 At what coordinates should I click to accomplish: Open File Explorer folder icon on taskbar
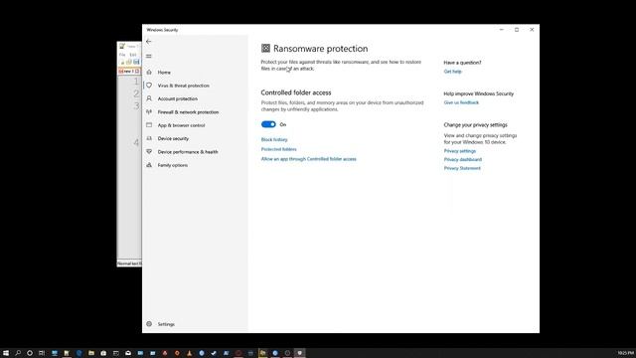[91, 353]
